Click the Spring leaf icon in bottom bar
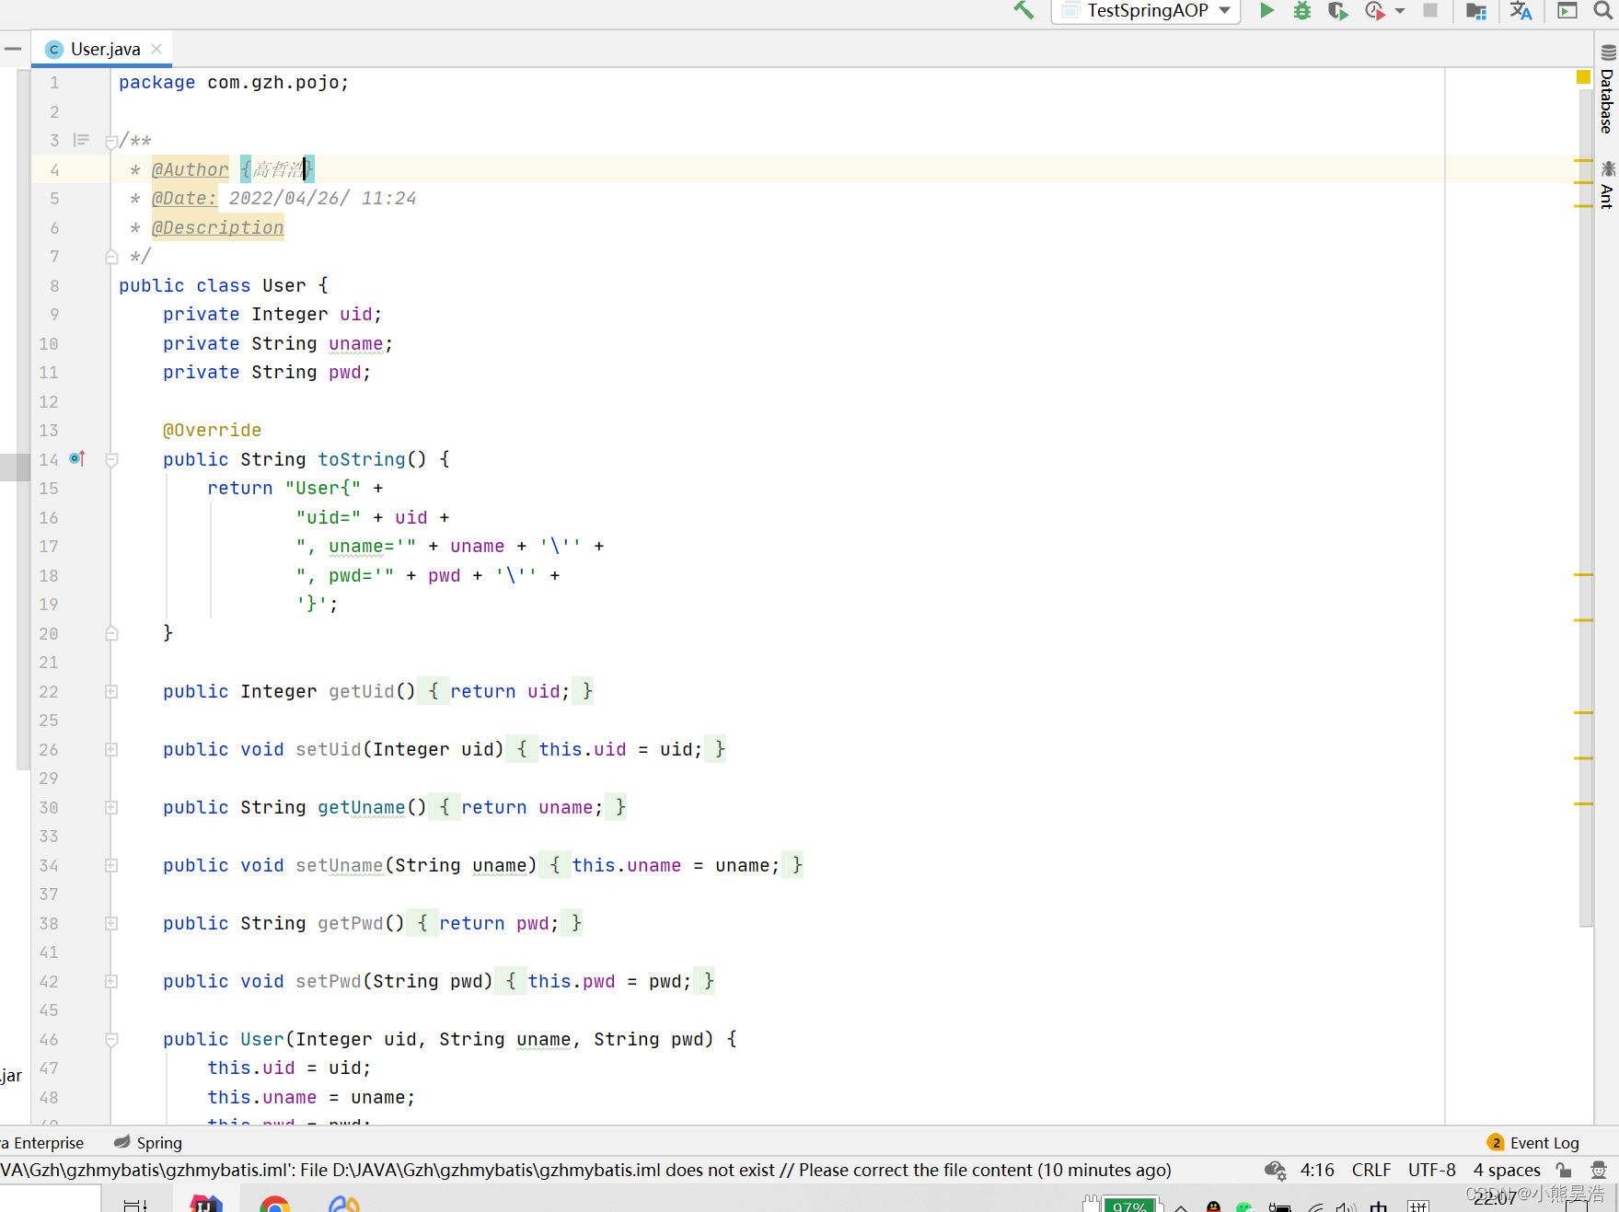The width and height of the screenshot is (1619, 1212). pos(121,1142)
